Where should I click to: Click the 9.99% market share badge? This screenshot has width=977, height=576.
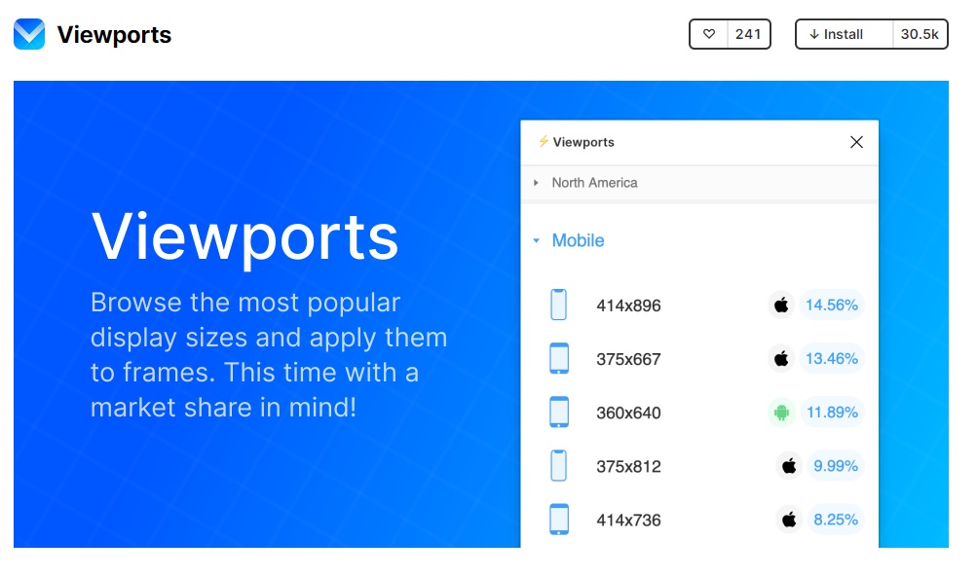(x=836, y=465)
